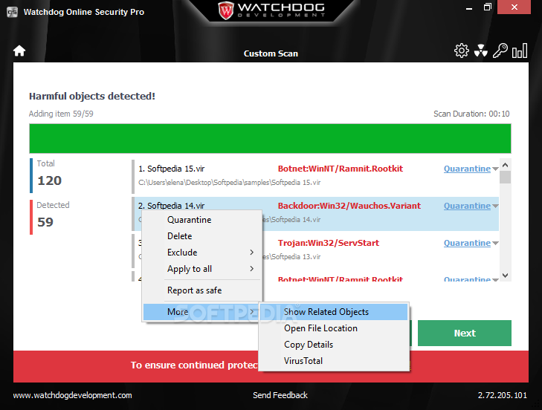The width and height of the screenshot is (542, 410).
Task: Go to the Home screen icon
Action: pos(19,51)
